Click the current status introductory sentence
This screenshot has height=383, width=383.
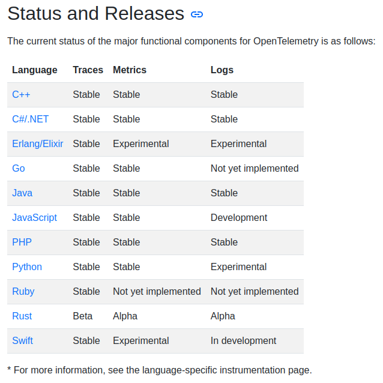191,41
